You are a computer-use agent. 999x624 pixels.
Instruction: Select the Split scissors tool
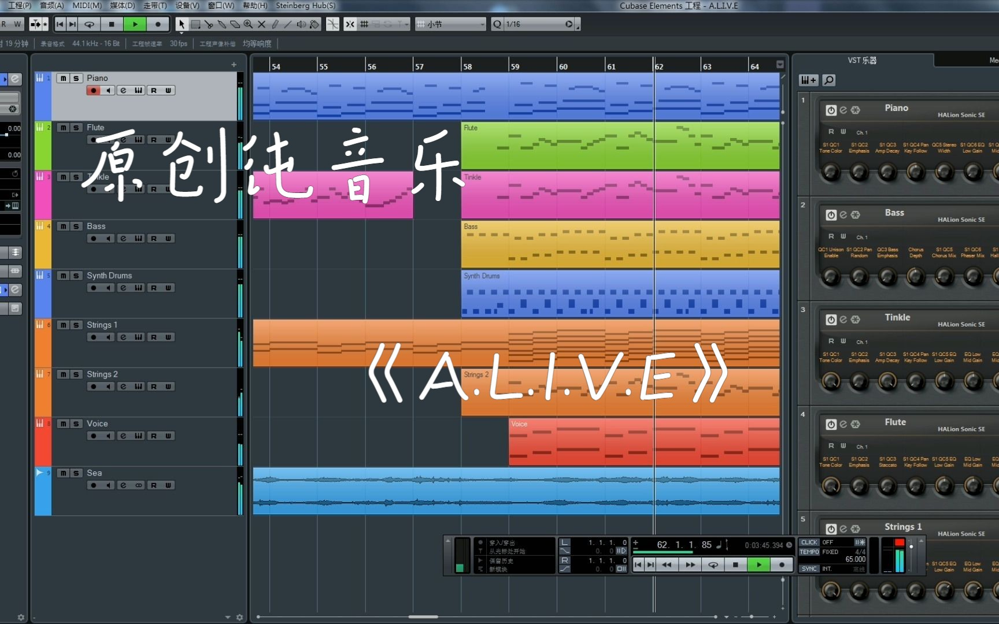point(209,24)
